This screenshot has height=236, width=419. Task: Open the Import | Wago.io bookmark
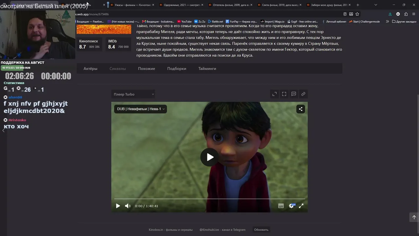tap(272, 22)
